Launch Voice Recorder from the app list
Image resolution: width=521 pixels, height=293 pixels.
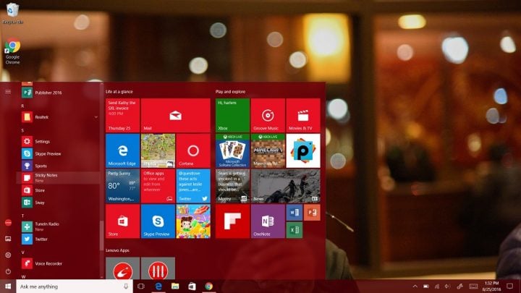pyautogui.click(x=58, y=263)
